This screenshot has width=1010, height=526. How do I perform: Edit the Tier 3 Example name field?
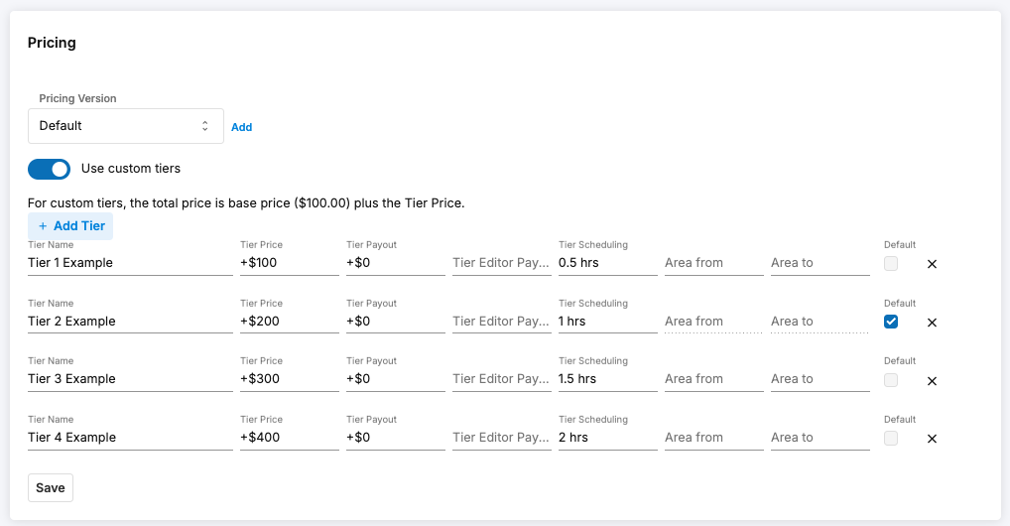point(130,379)
